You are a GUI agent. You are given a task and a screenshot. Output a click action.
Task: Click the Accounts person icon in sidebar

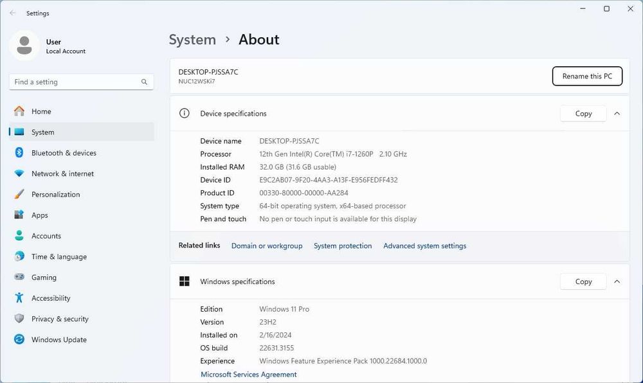pyautogui.click(x=19, y=236)
